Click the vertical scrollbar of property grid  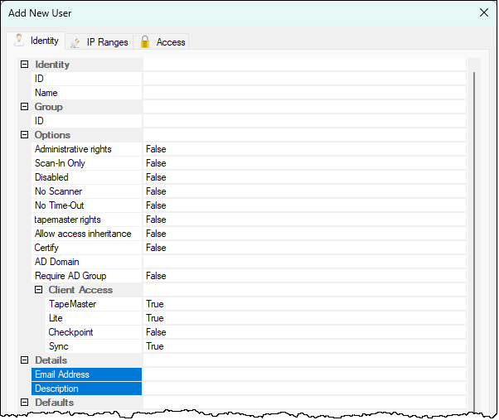pyautogui.click(x=474, y=232)
